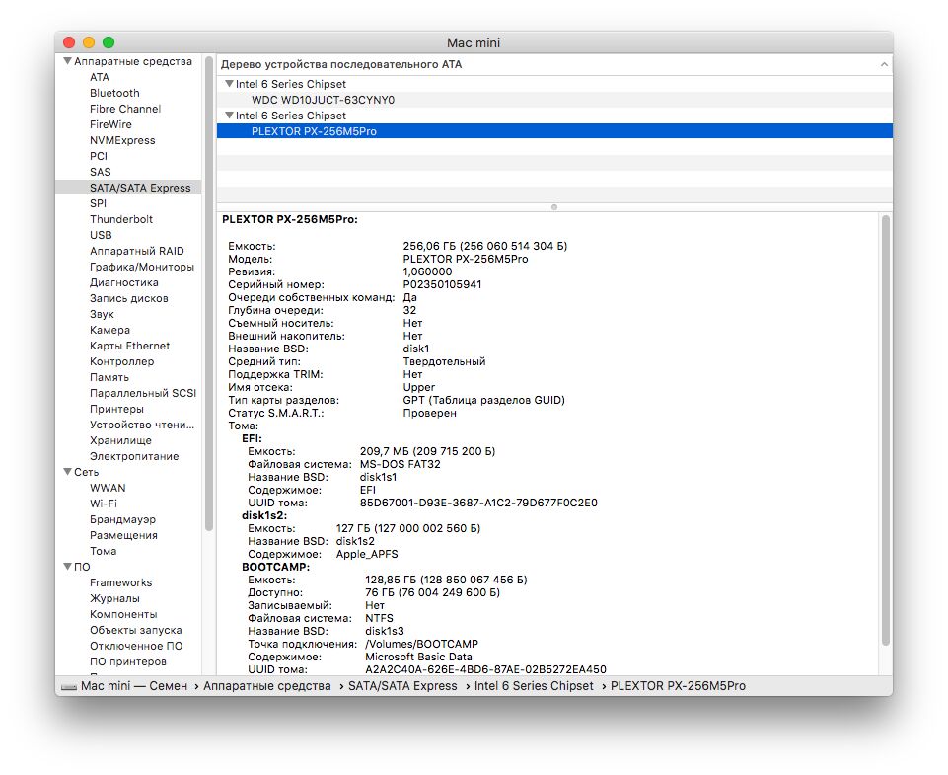The width and height of the screenshot is (948, 775).
Task: Show the Звук section
Action: pos(102,314)
